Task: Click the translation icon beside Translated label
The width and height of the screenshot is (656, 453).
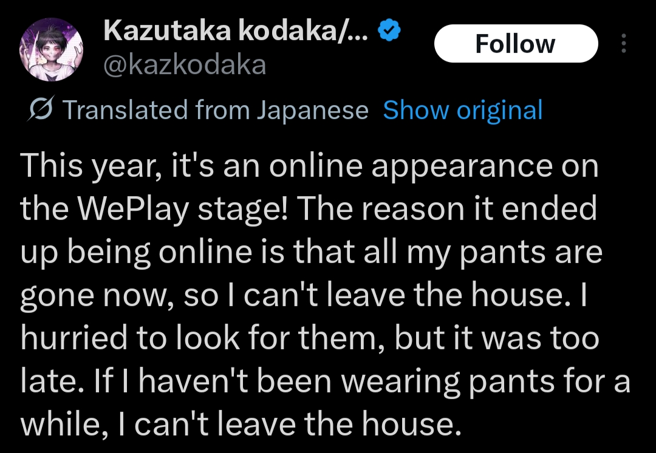Action: 43,111
